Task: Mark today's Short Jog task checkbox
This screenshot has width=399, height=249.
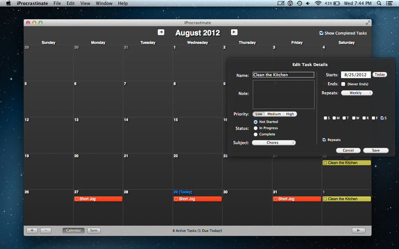Action: [176, 199]
